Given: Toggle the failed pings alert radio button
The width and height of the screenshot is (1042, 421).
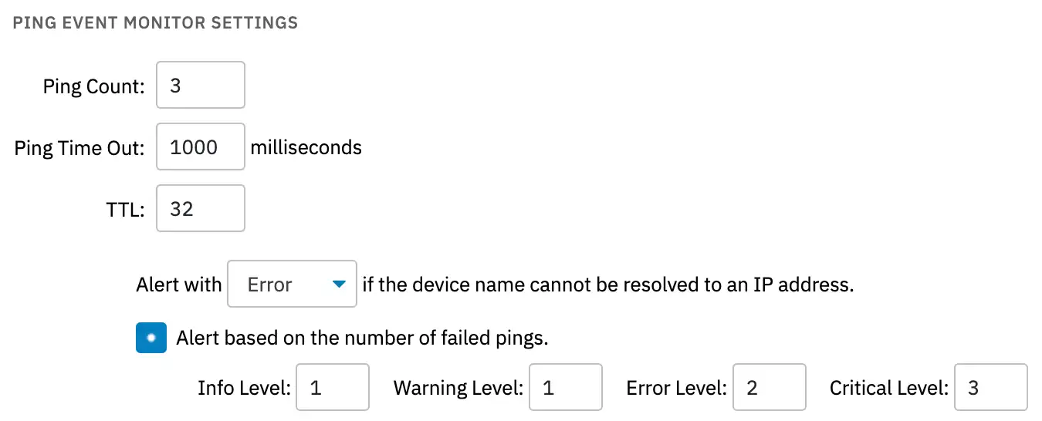Looking at the screenshot, I should click(151, 338).
